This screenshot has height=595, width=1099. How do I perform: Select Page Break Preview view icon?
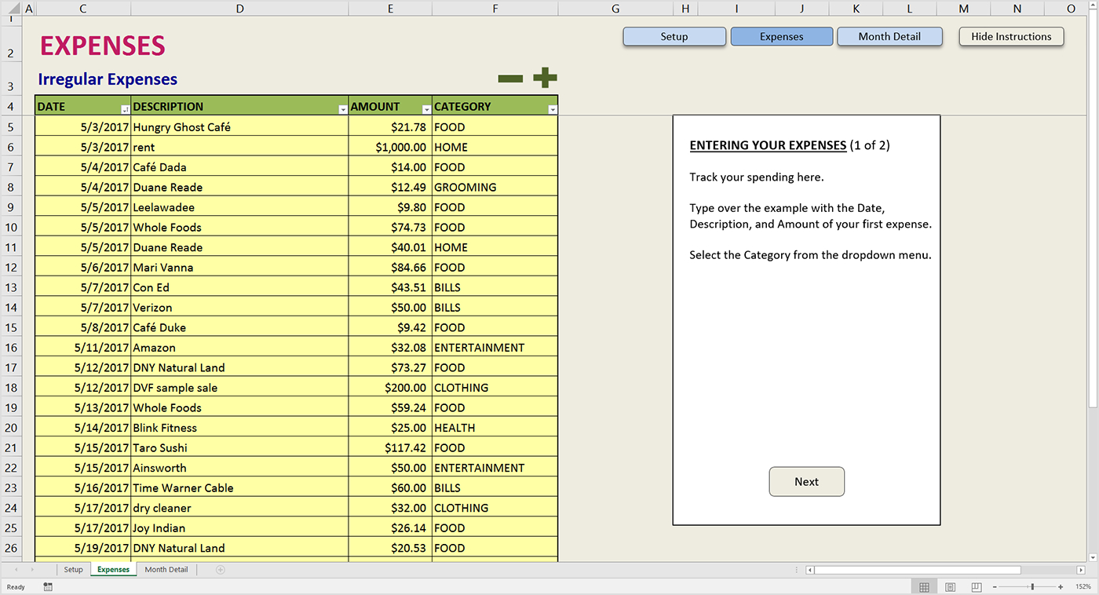pyautogui.click(x=977, y=587)
